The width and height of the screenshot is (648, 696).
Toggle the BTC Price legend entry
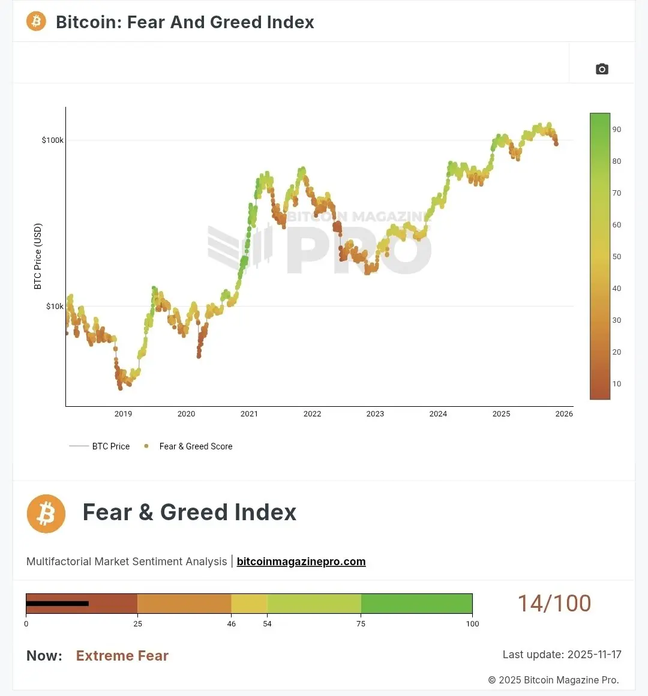click(100, 446)
